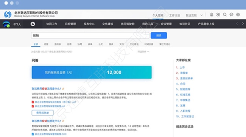Click the magnifier search icon in header
This screenshot has height=137, width=246.
[225, 15]
